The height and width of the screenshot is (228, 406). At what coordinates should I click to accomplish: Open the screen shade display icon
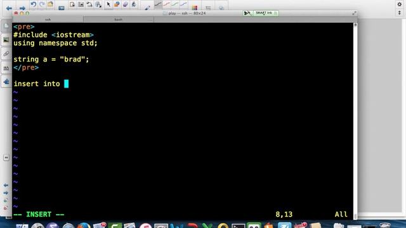pyautogui.click(x=62, y=8)
